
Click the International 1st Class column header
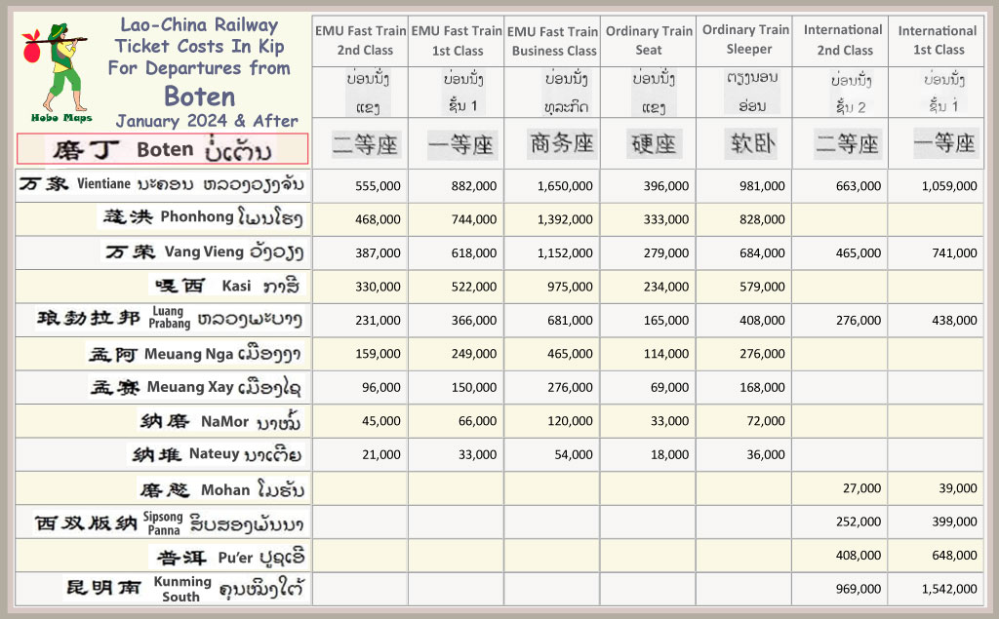point(936,40)
